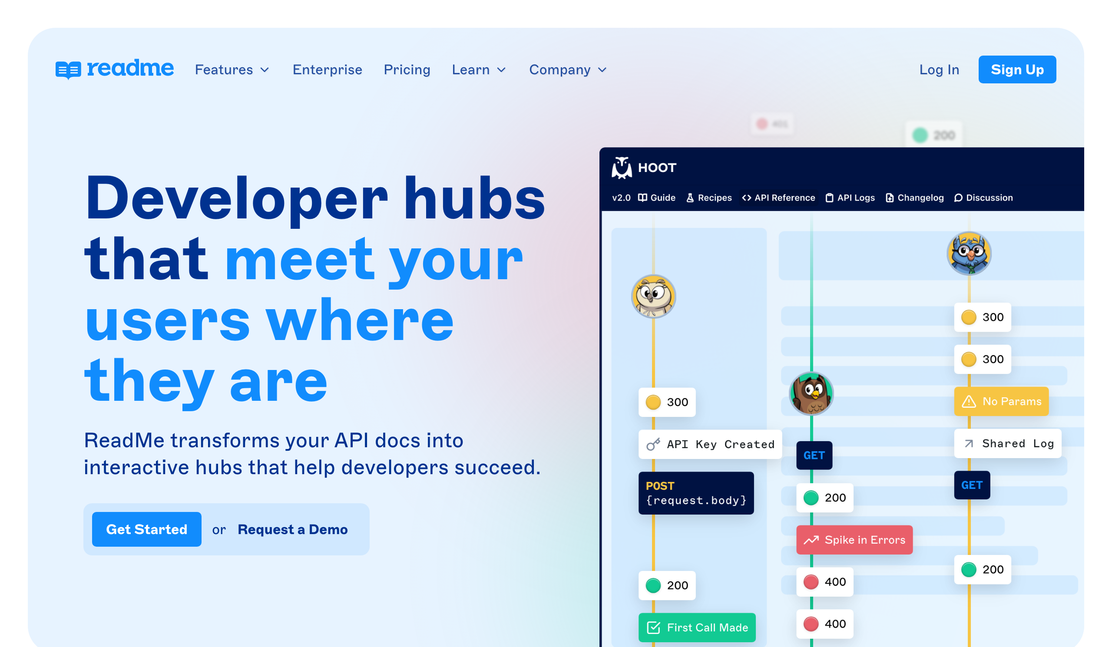Click the Sign Up button
The width and height of the screenshot is (1112, 647).
(x=1017, y=69)
